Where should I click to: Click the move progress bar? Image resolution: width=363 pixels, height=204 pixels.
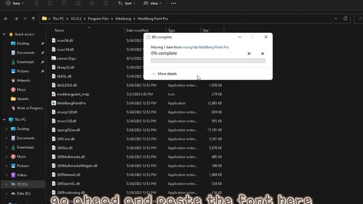pos(208,61)
